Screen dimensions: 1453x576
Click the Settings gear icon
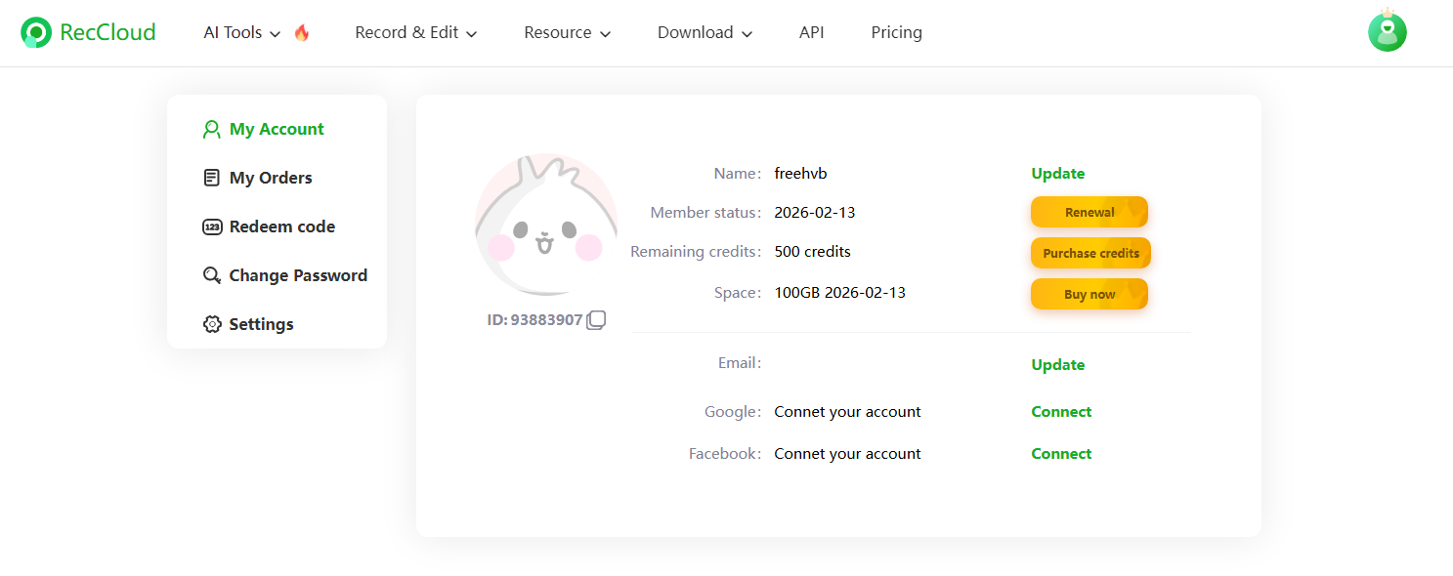(211, 324)
